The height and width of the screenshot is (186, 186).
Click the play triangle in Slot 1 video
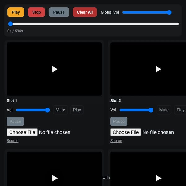55,69
